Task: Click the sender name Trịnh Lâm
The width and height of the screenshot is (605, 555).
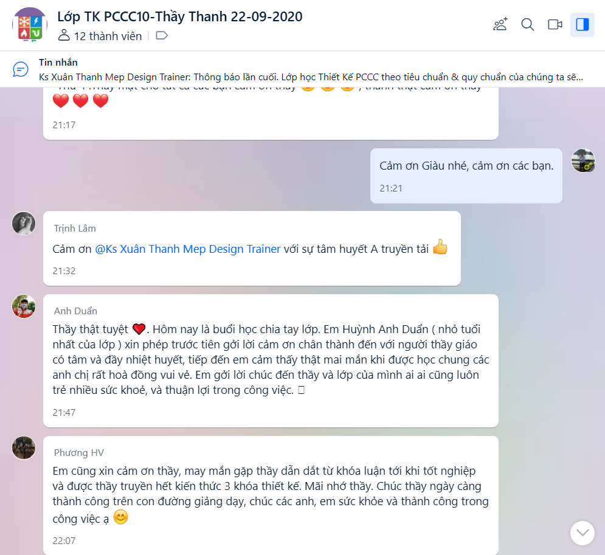Action: tap(75, 229)
